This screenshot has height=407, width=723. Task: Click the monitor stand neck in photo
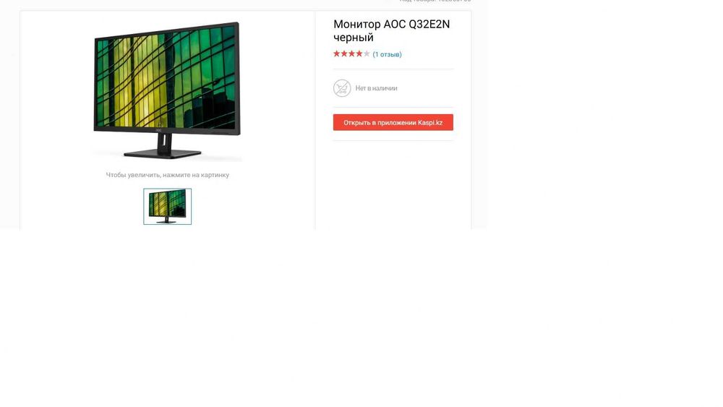(164, 142)
